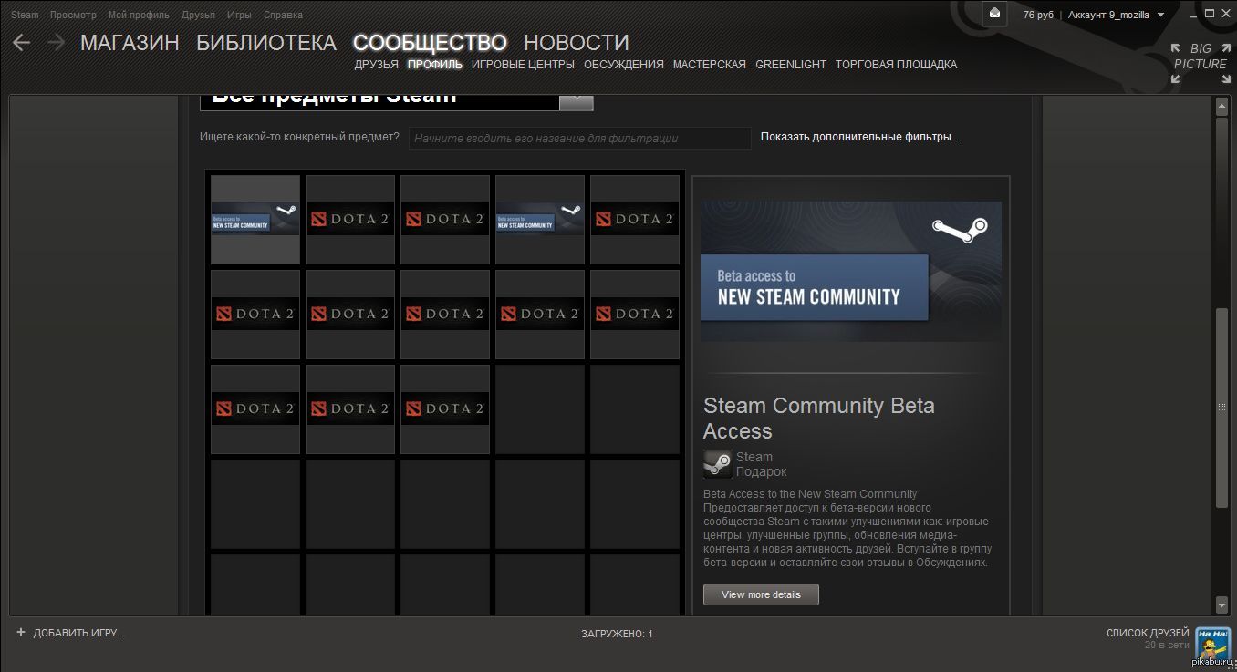Screen dimensions: 1237x672
Task: Switch to the МАГАЗИН section
Action: pos(130,43)
